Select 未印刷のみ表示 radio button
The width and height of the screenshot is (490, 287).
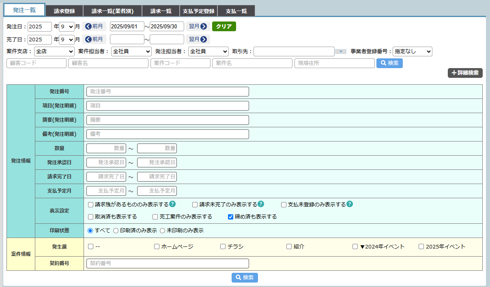(163, 231)
